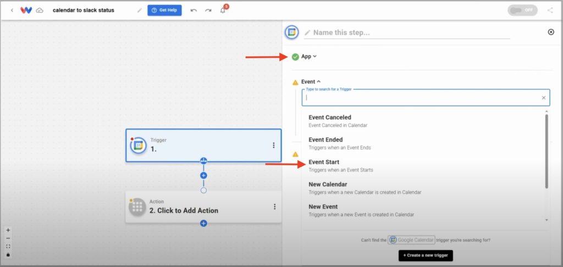Open notifications bell with badge
The image size is (563, 267).
pyautogui.click(x=223, y=10)
